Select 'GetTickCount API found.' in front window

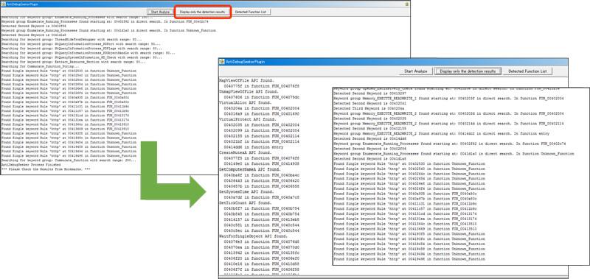(x=246, y=202)
